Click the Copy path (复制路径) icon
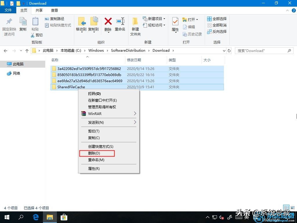The height and width of the screenshot is (223, 297). 55,19
